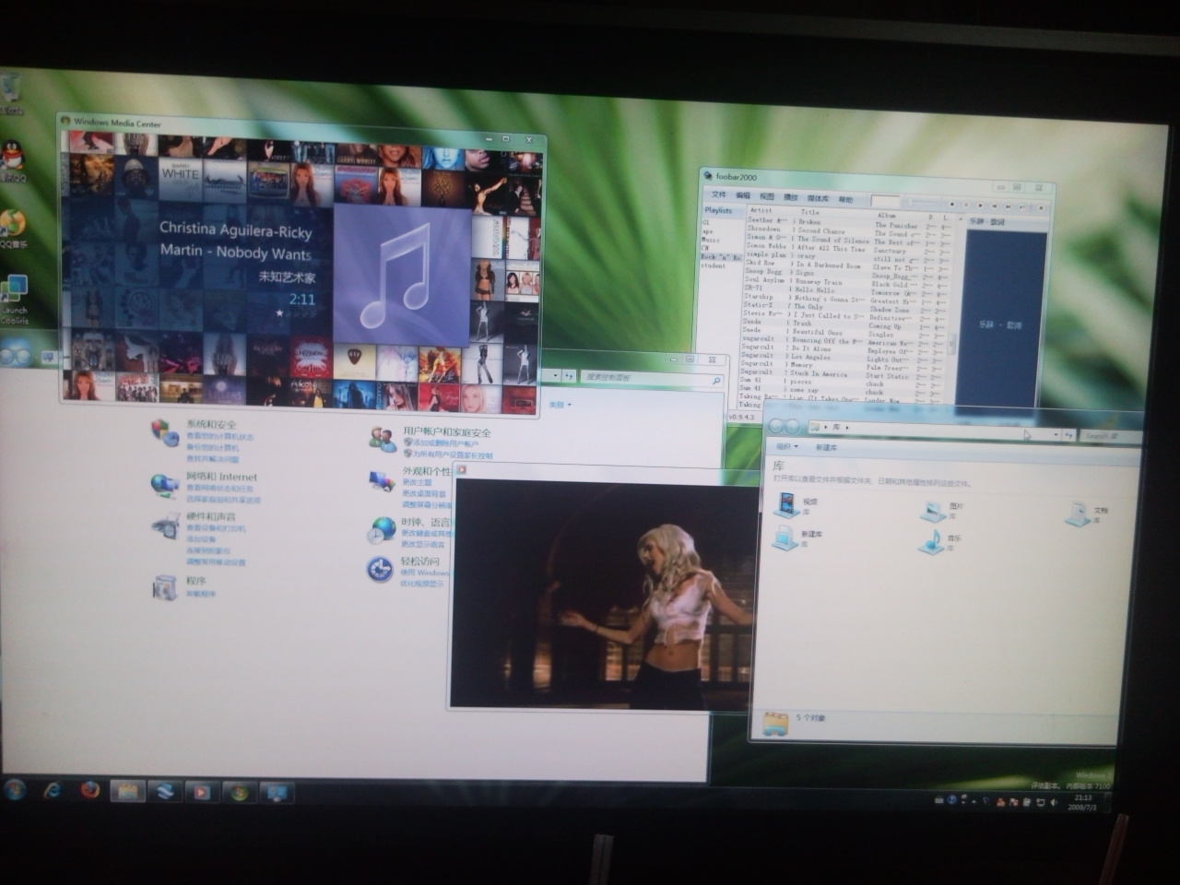This screenshot has height=885, width=1180.
Task: Click the foobar2000 volume slider
Action: pos(923,202)
